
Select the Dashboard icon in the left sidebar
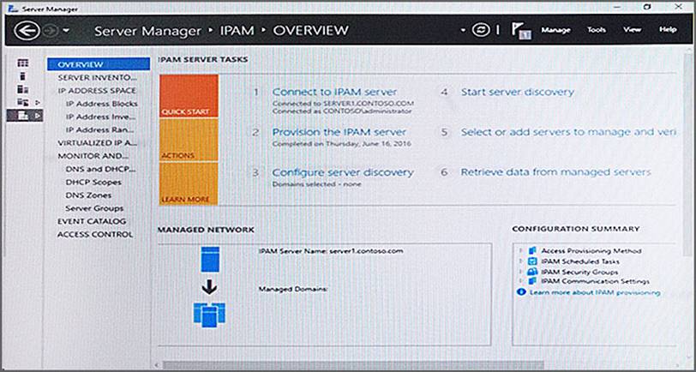pyautogui.click(x=23, y=63)
